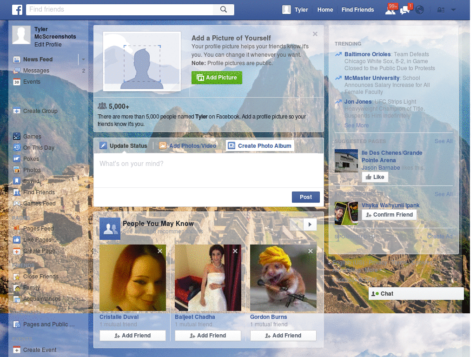The image size is (476, 357).
Task: Open Events in sidebar
Action: point(32,82)
